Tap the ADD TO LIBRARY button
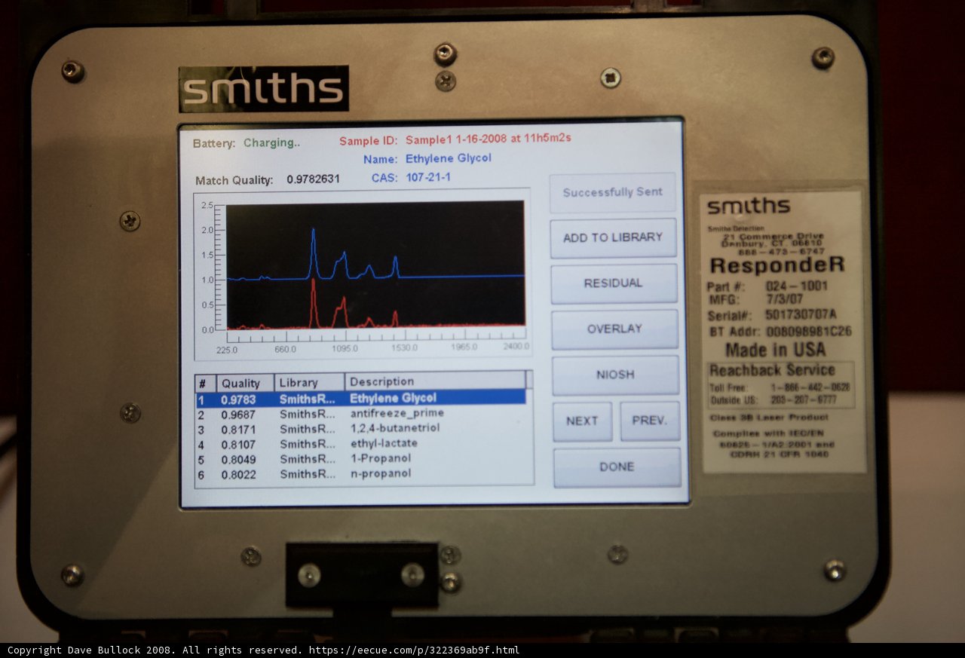Screen dimensions: 965x658 click(x=613, y=237)
